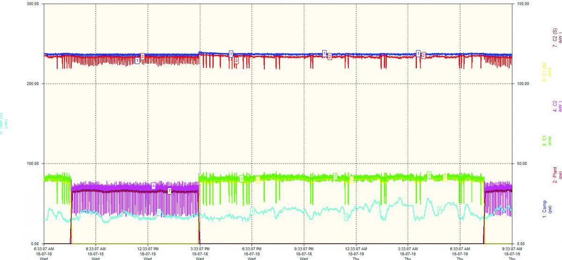Click the 3:33:07 PM time axis label
Viewport: 562px width, 260px height.
pos(200,249)
